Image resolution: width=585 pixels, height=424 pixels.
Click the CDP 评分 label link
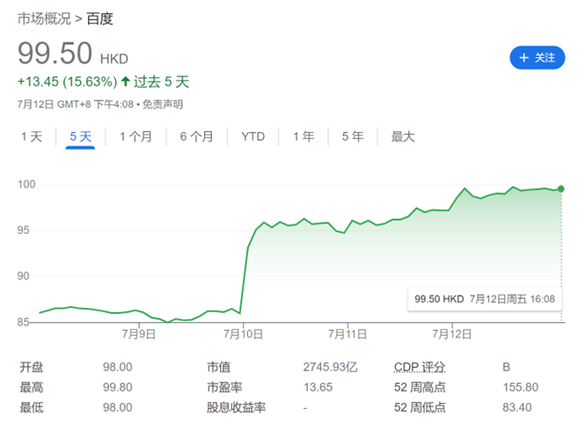(x=420, y=367)
